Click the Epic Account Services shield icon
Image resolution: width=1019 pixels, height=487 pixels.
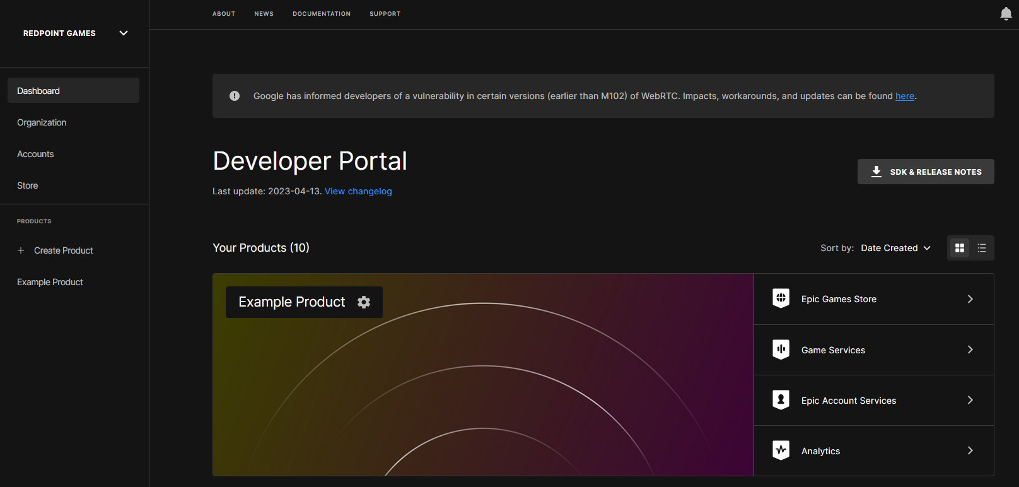click(x=781, y=400)
